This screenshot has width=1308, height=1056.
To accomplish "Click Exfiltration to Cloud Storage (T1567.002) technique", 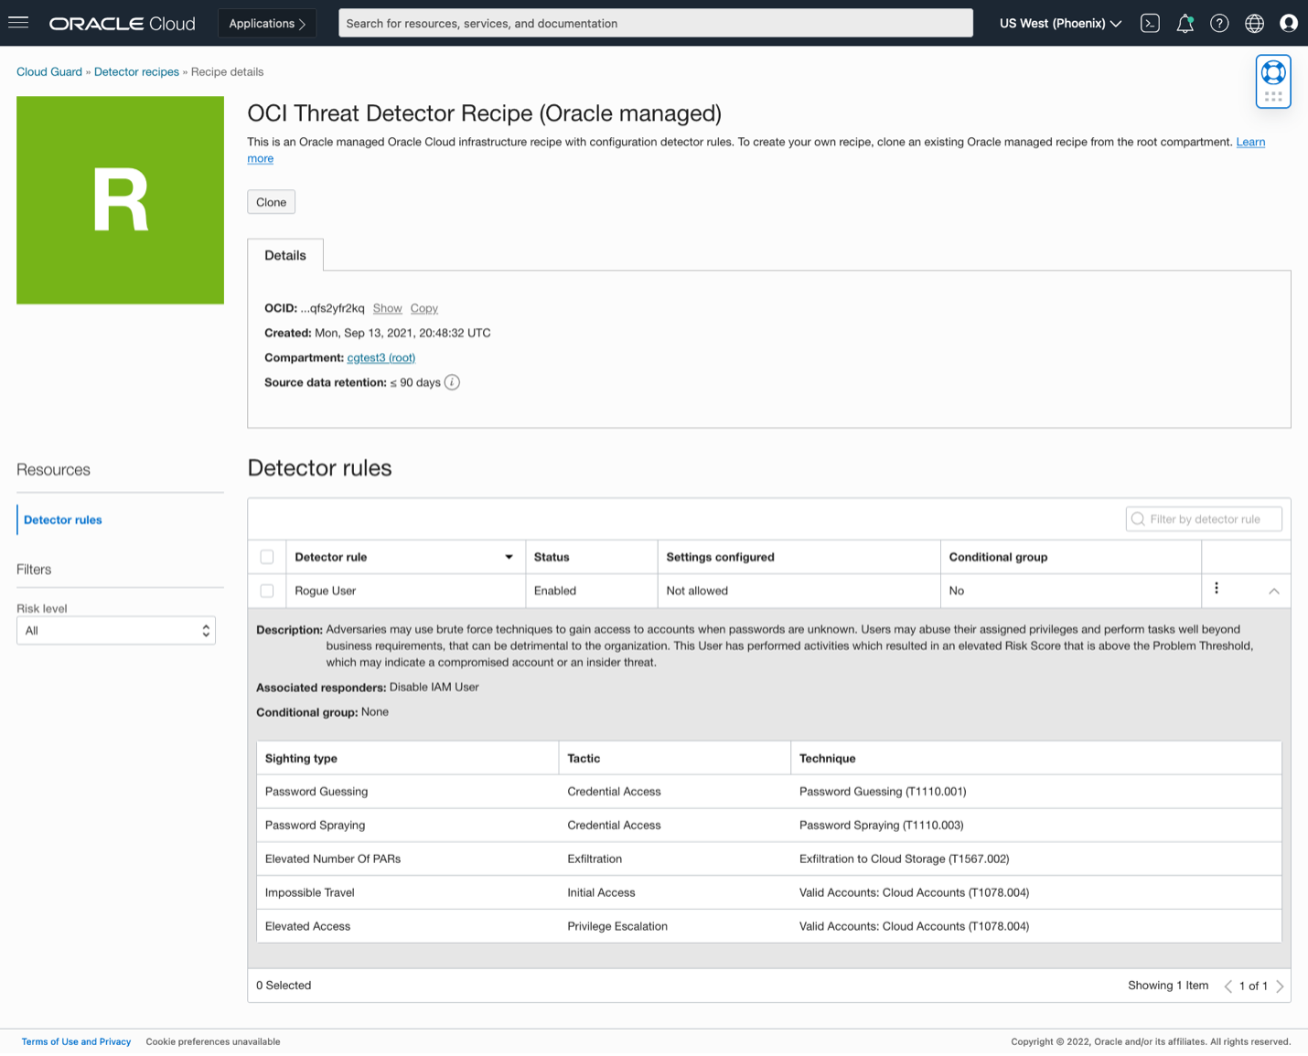I will point(904,859).
